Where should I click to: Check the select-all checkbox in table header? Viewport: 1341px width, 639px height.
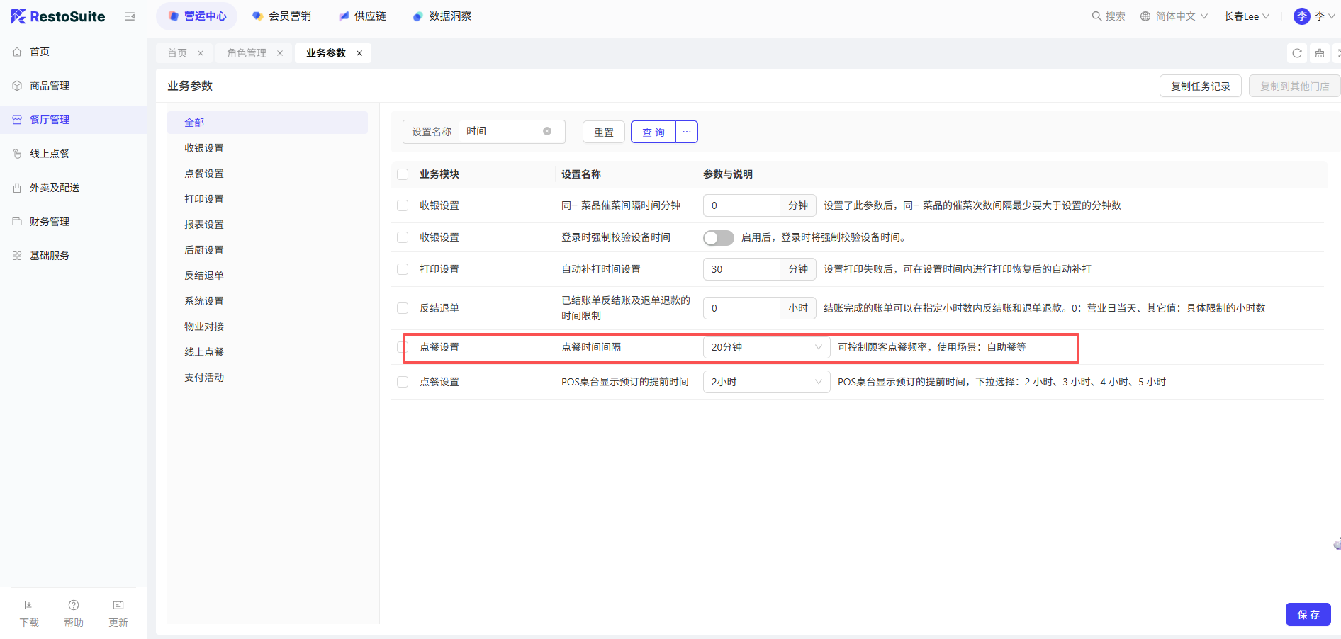click(x=403, y=174)
